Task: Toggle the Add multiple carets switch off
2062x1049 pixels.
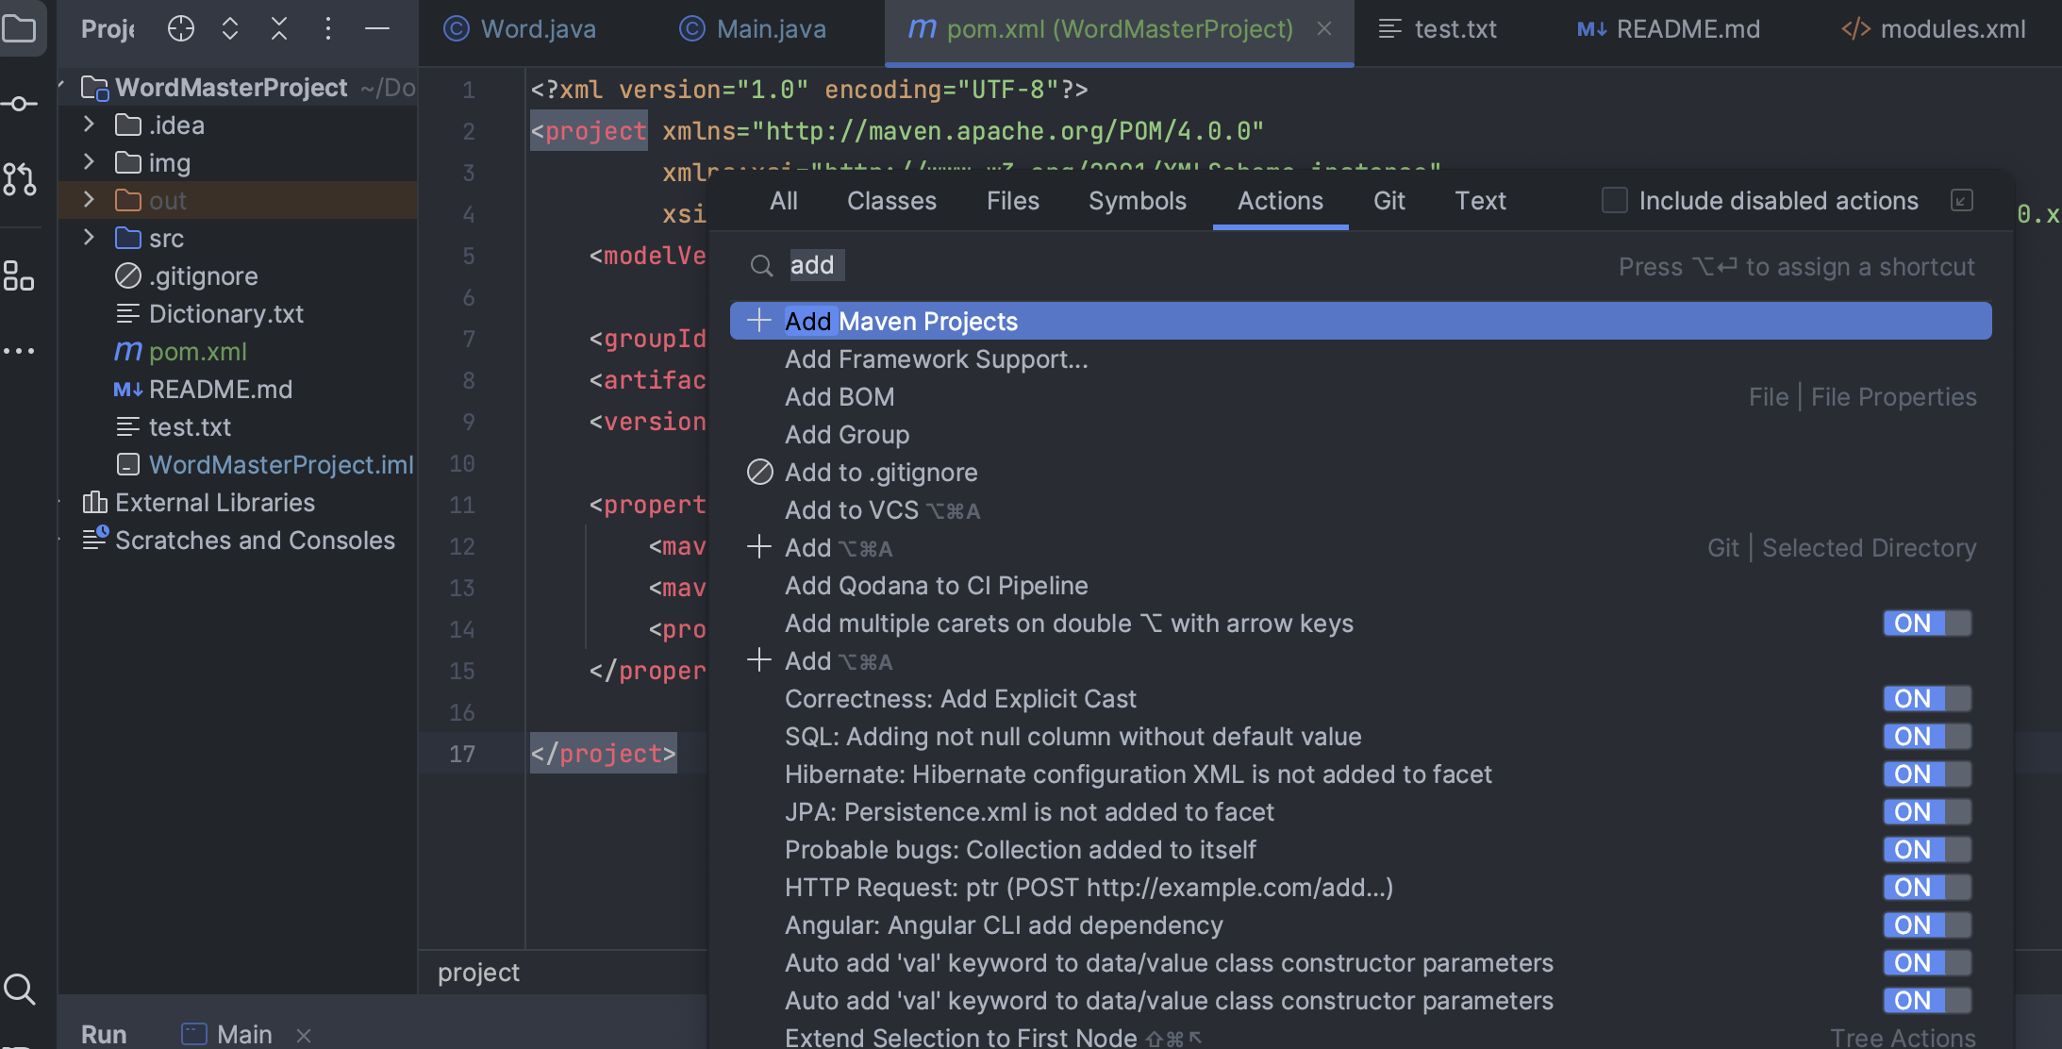Action: (1926, 624)
